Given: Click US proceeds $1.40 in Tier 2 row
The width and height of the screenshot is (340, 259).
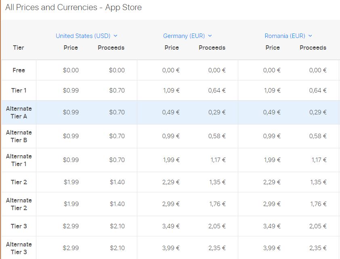Looking at the screenshot, I should tap(117, 182).
